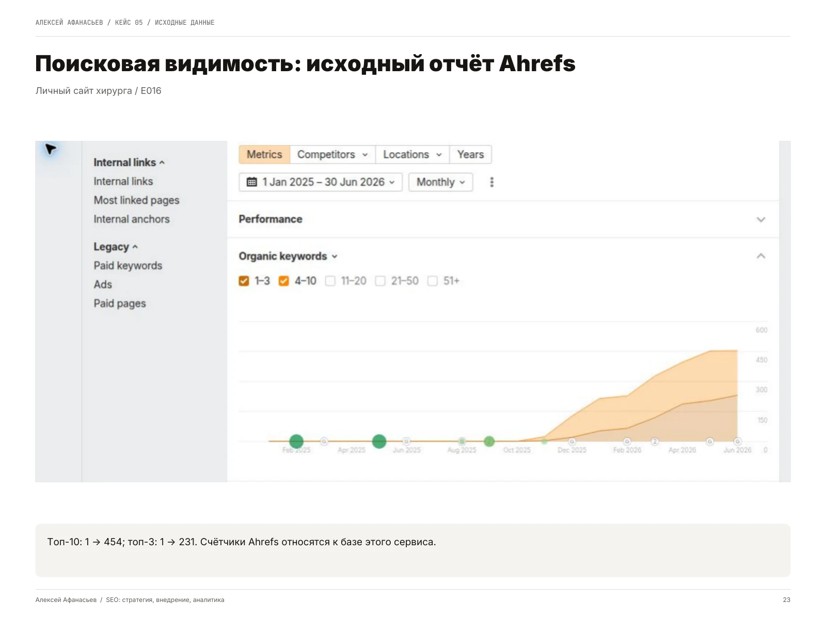Click the green marker after Aug 2025
The width and height of the screenshot is (826, 619).
click(489, 442)
